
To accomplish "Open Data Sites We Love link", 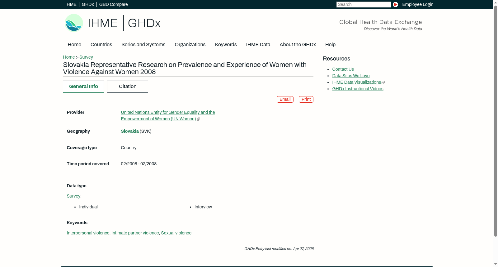I will tap(351, 76).
